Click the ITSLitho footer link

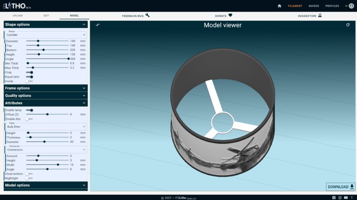pos(181,198)
